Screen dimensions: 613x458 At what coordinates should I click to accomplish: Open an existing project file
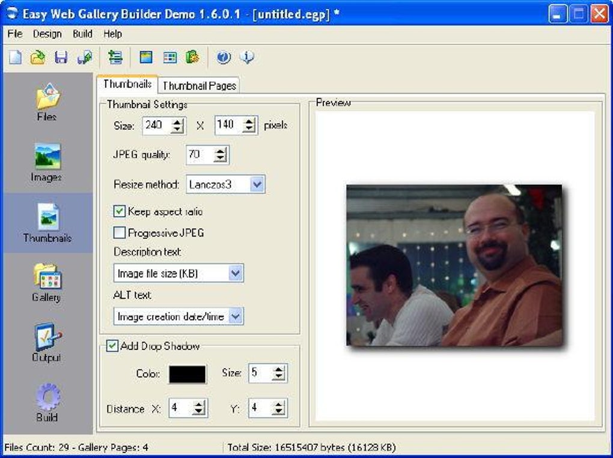pyautogui.click(x=38, y=58)
